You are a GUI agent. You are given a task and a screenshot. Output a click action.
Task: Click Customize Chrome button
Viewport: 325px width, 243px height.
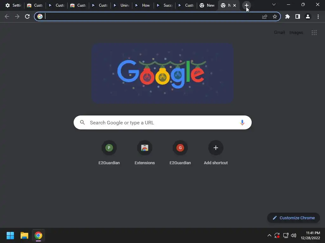pyautogui.click(x=294, y=218)
